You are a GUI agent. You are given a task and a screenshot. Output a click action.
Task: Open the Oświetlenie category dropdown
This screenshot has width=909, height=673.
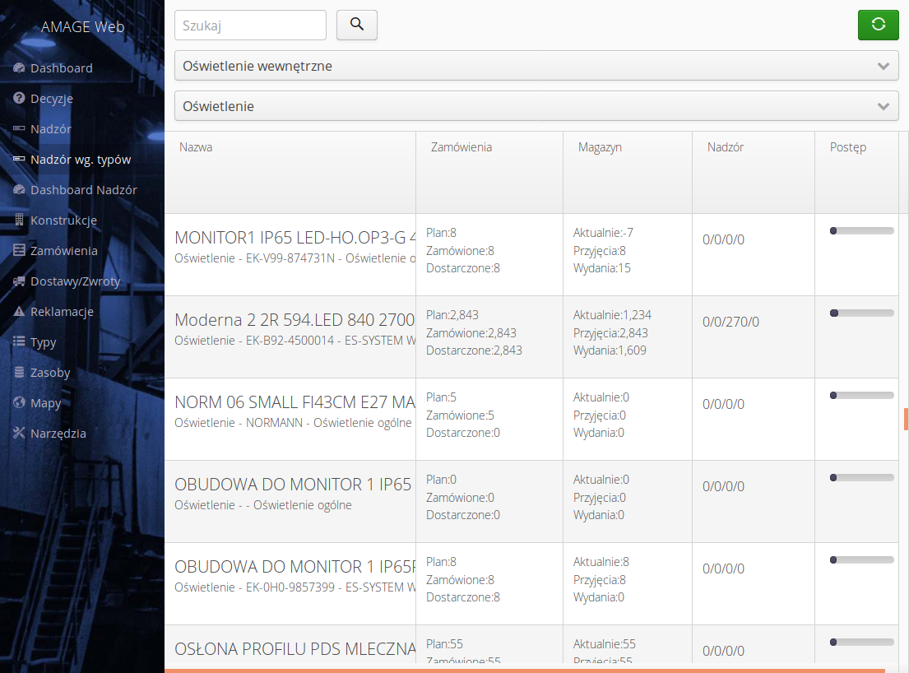pos(536,105)
